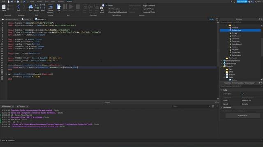Select On Unhandled Exceptions option
263x147 pixels.
118,12
